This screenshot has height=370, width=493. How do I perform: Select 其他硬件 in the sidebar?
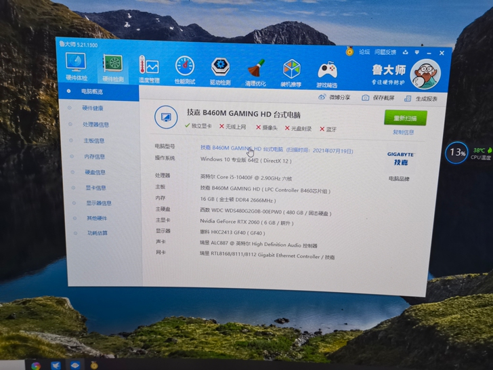97,218
